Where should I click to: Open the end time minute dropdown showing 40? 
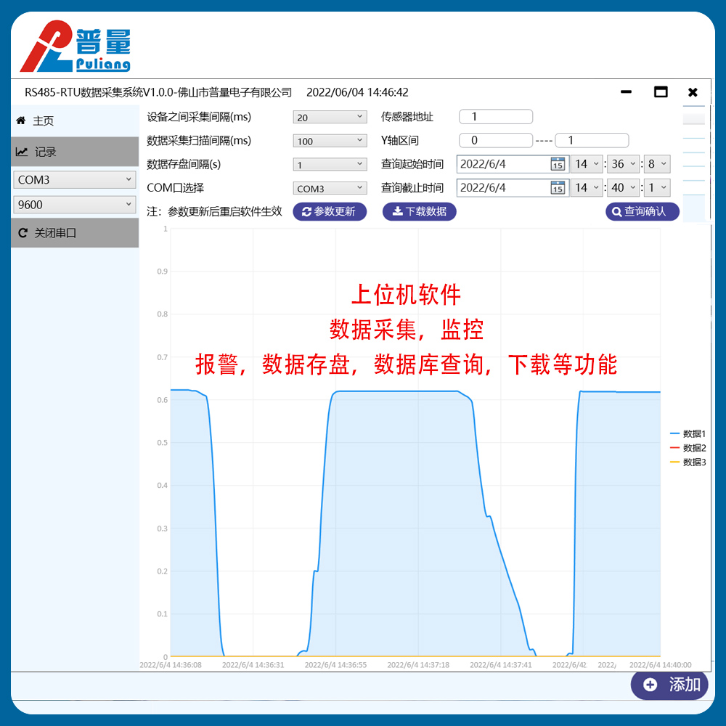click(623, 187)
